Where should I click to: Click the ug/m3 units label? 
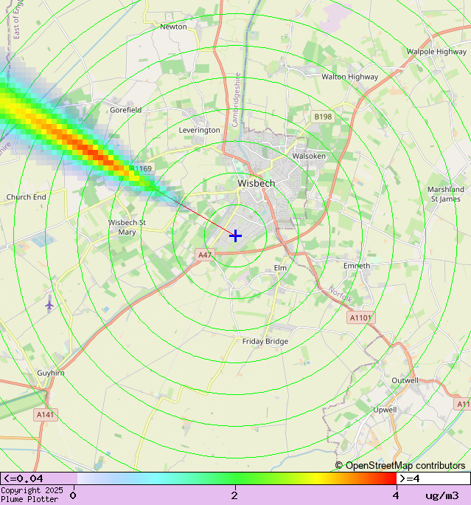pos(442,495)
